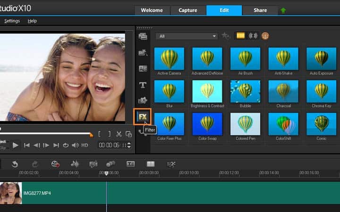Go to the Share tab
This screenshot has height=212, width=340.
(x=260, y=10)
